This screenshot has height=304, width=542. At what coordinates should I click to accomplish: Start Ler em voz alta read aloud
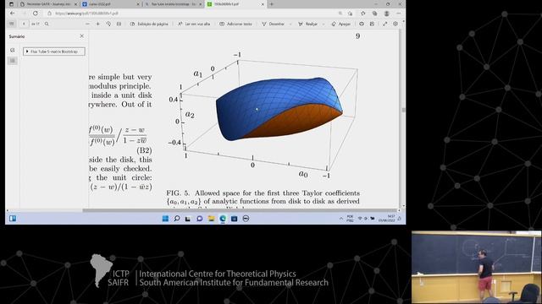194,24
